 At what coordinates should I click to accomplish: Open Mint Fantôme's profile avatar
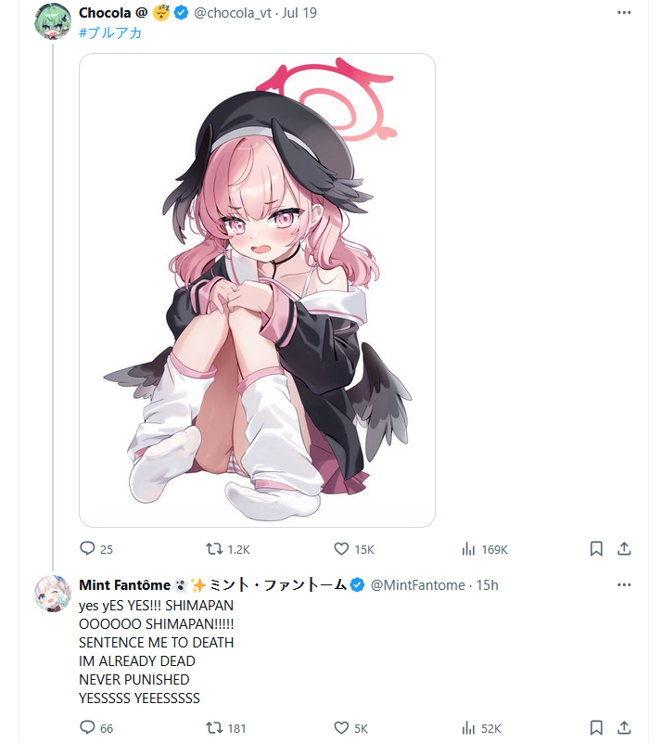point(53,594)
